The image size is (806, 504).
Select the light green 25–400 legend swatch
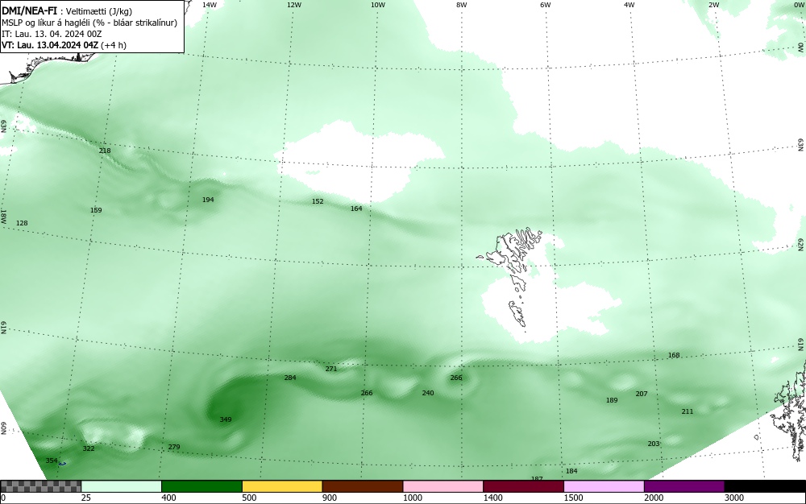tap(122, 486)
